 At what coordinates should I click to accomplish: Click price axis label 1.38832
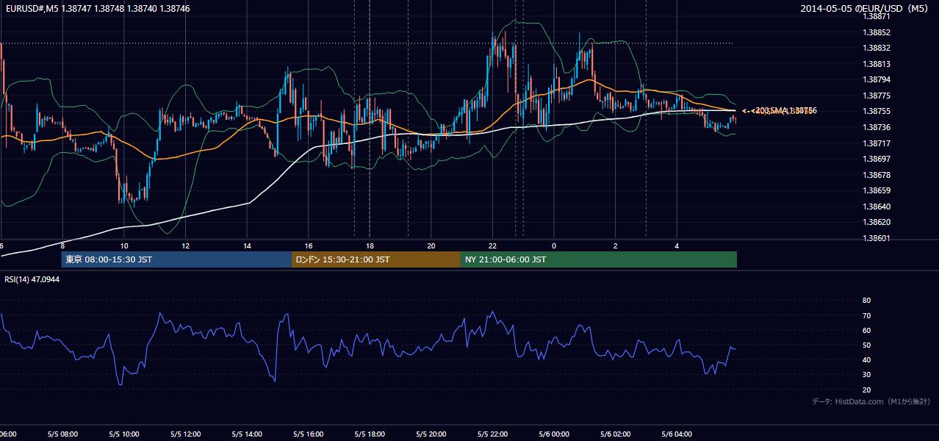(876, 48)
